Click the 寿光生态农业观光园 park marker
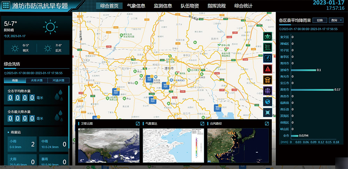The image size is (348, 169). [x=121, y=35]
